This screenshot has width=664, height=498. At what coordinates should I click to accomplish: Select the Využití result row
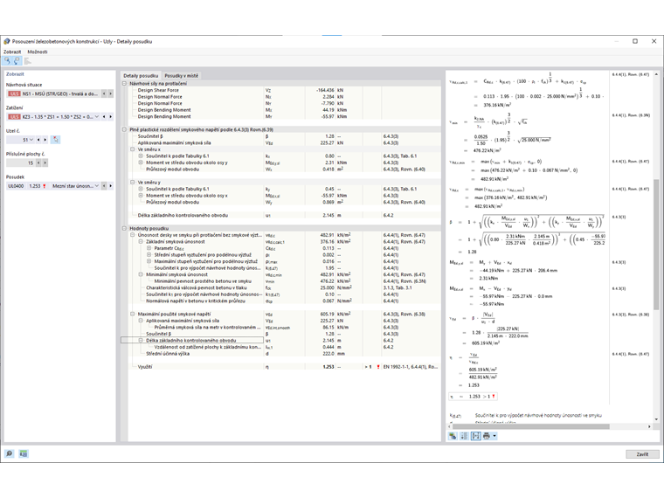pos(284,367)
